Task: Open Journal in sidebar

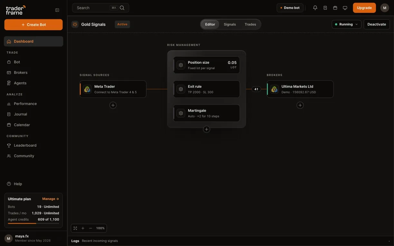Action: tap(33, 114)
